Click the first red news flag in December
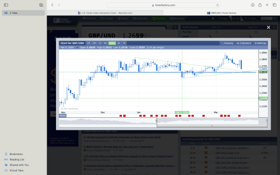The image size is (280, 175). (121, 116)
